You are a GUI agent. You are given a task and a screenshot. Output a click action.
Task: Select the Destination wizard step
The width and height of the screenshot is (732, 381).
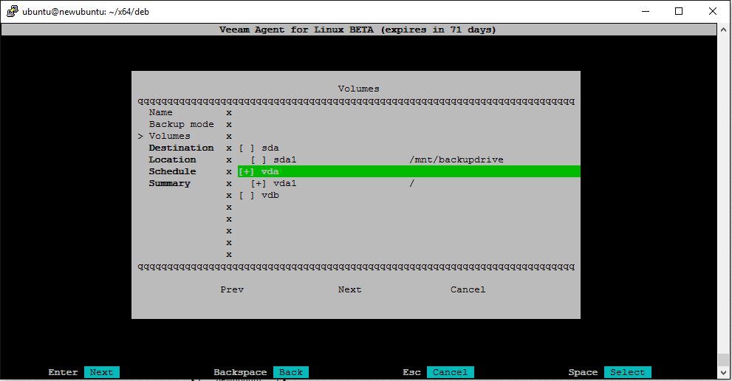pyautogui.click(x=182, y=148)
